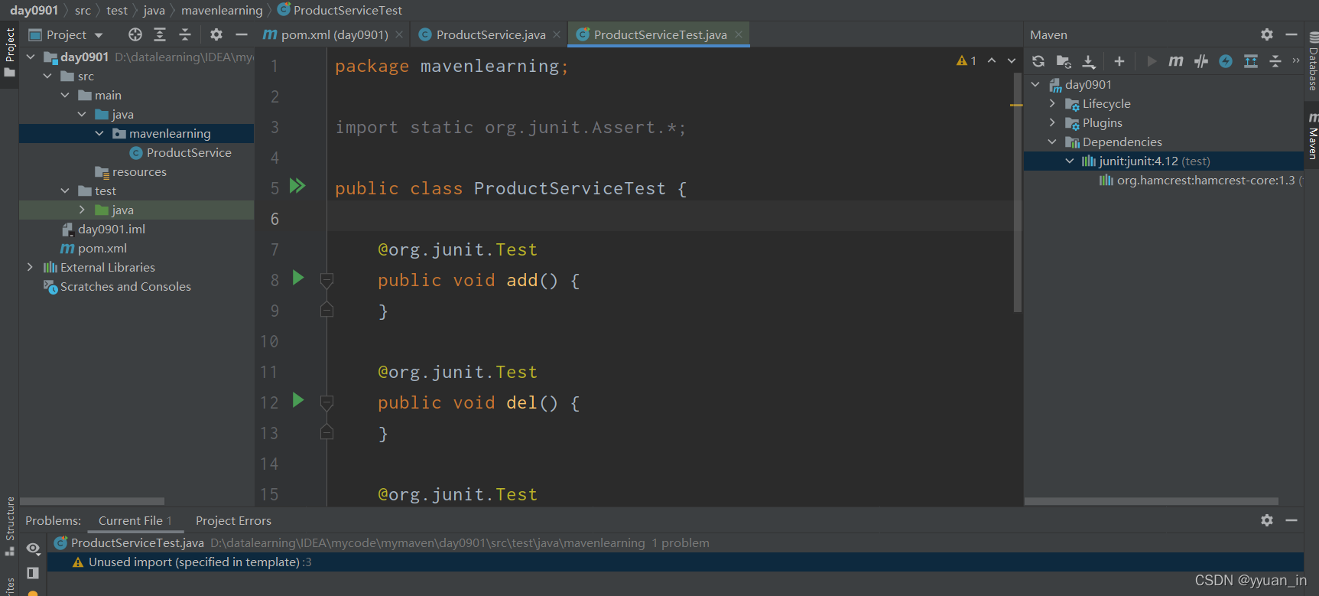Hide the Maven tool window
The height and width of the screenshot is (596, 1319).
click(x=1291, y=34)
